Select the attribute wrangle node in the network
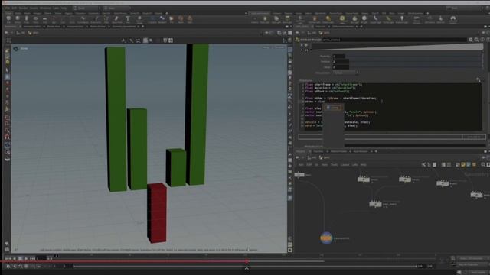This screenshot has width=490, height=275. click(376, 204)
